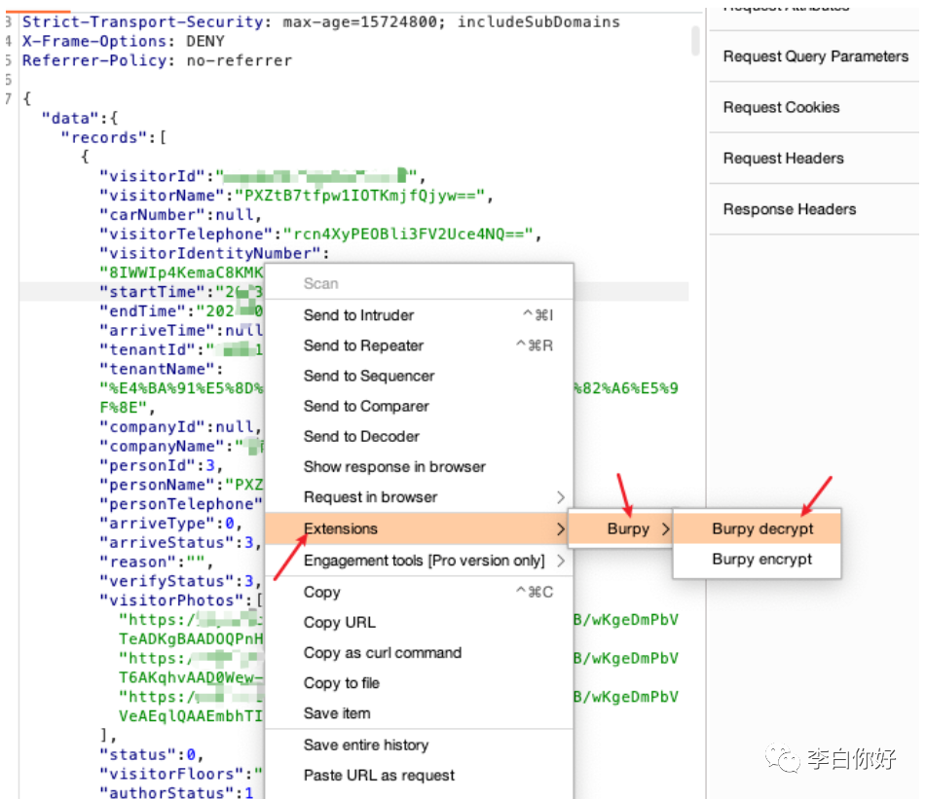
Task: Select Save item
Action: point(419,713)
